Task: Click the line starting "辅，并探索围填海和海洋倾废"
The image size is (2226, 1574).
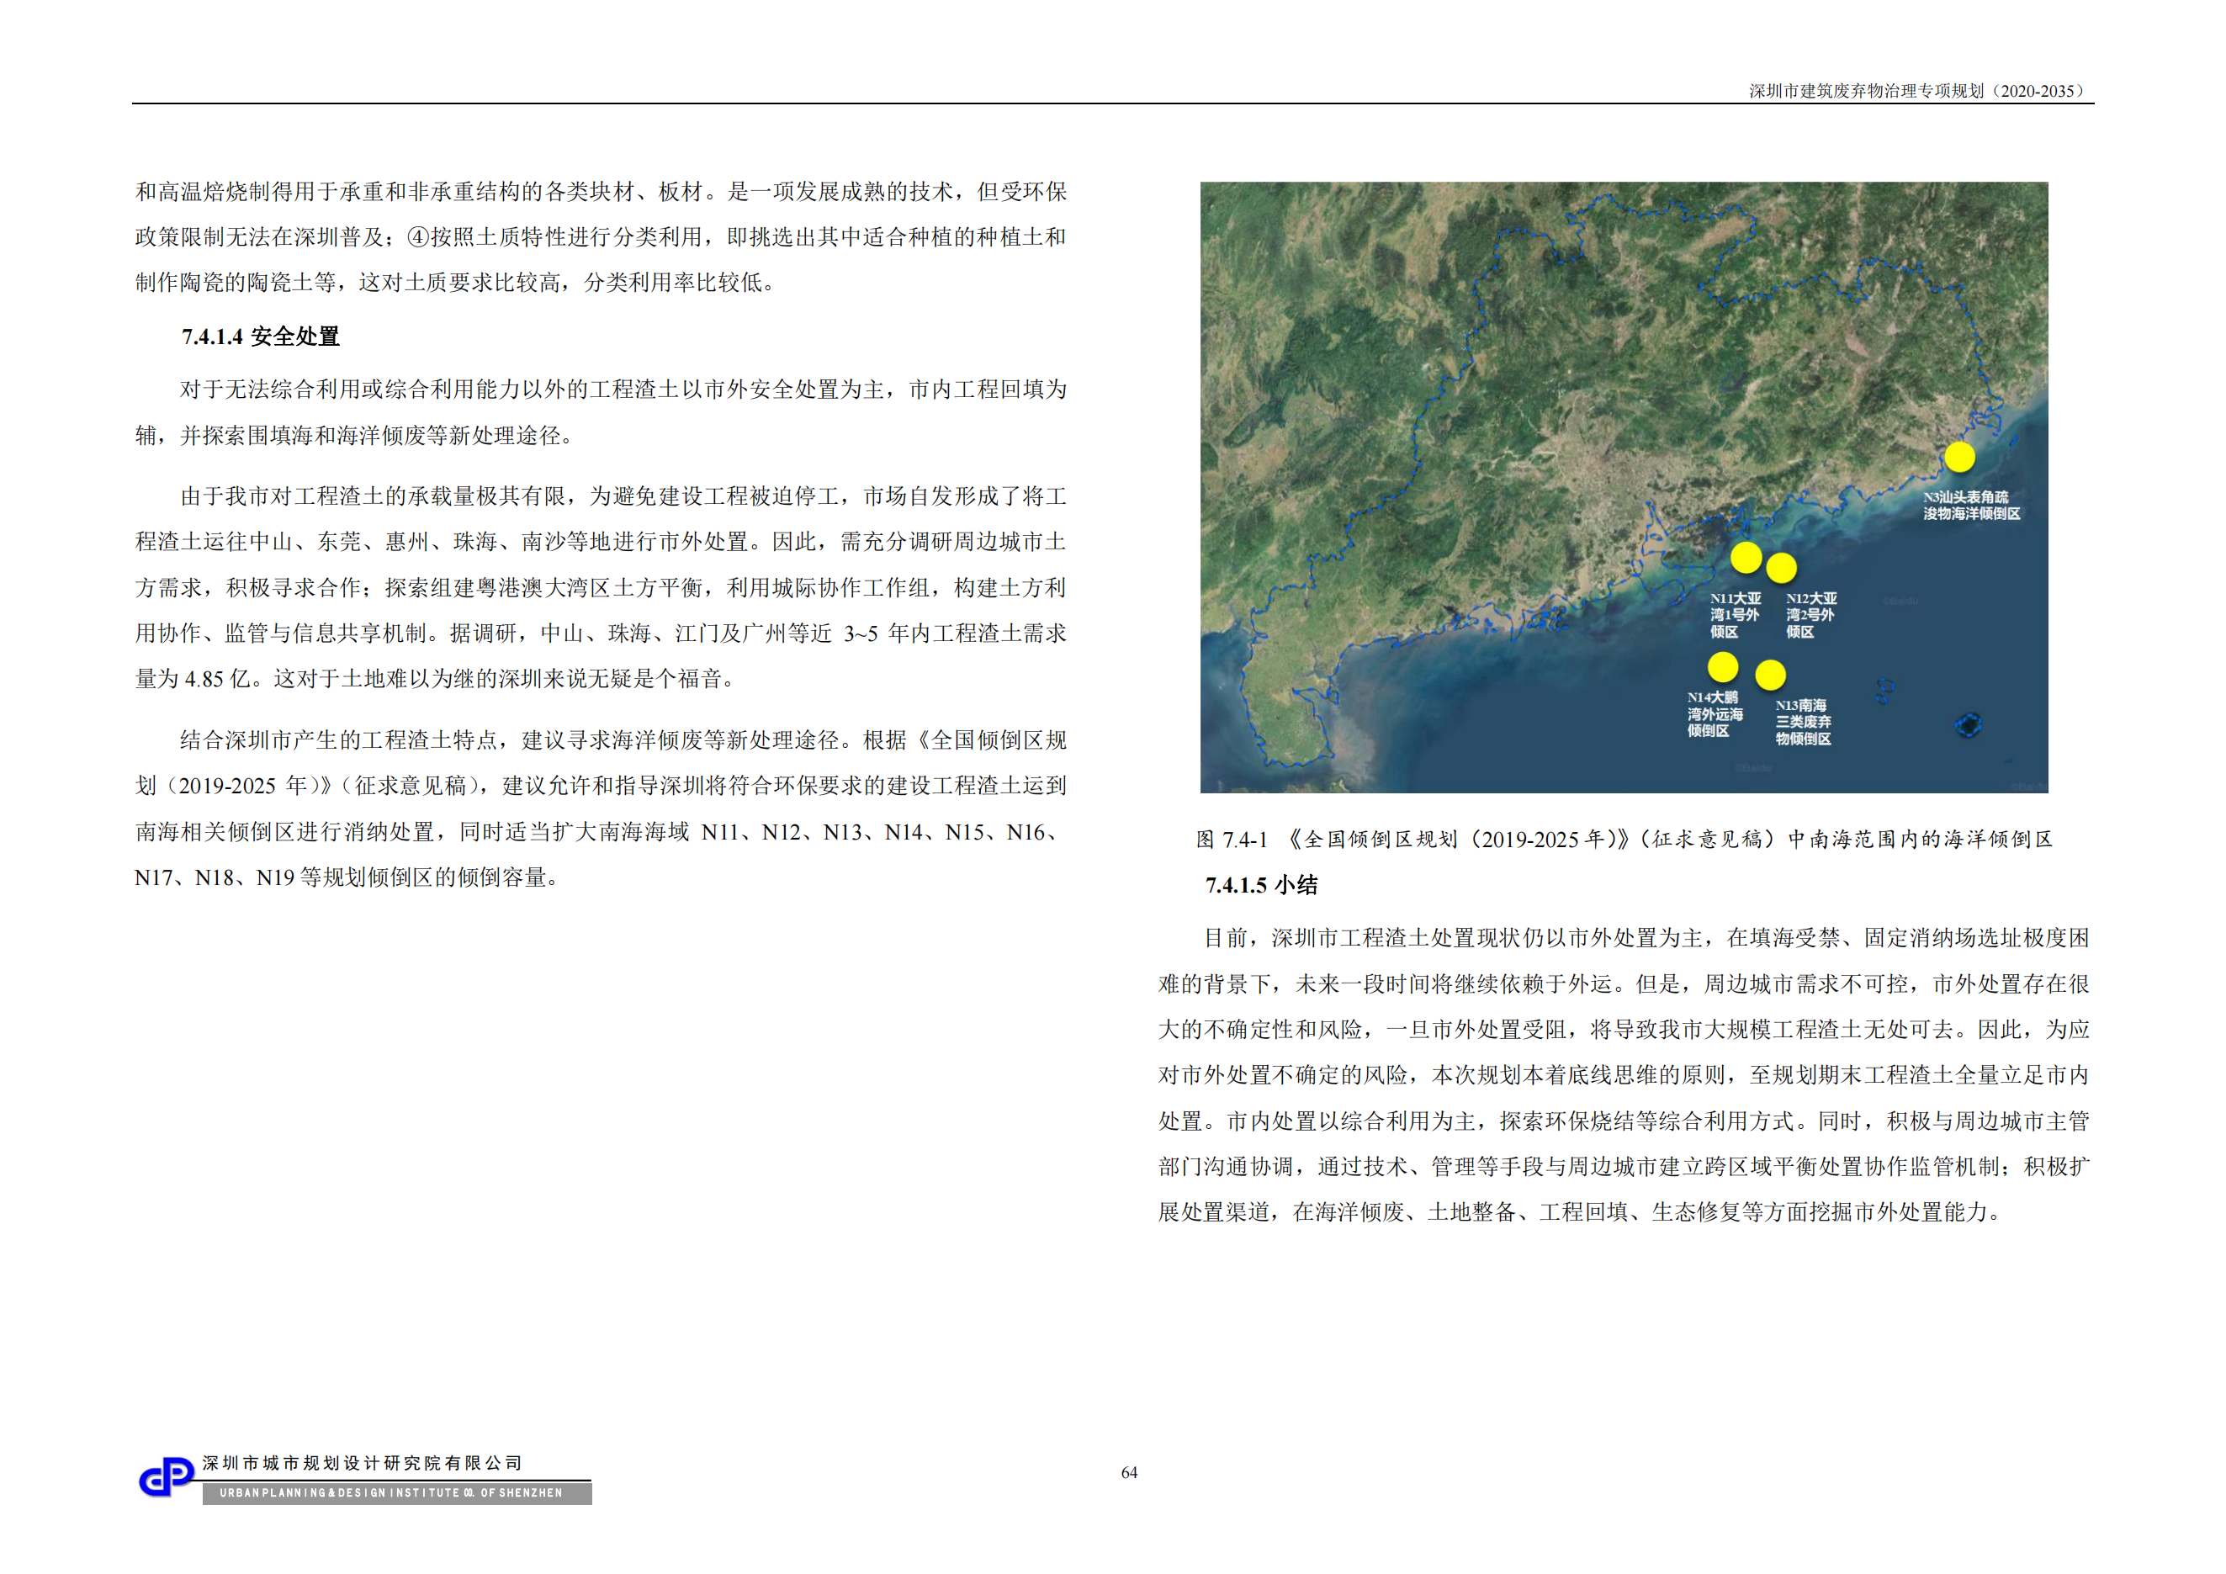Action: pos(356,436)
